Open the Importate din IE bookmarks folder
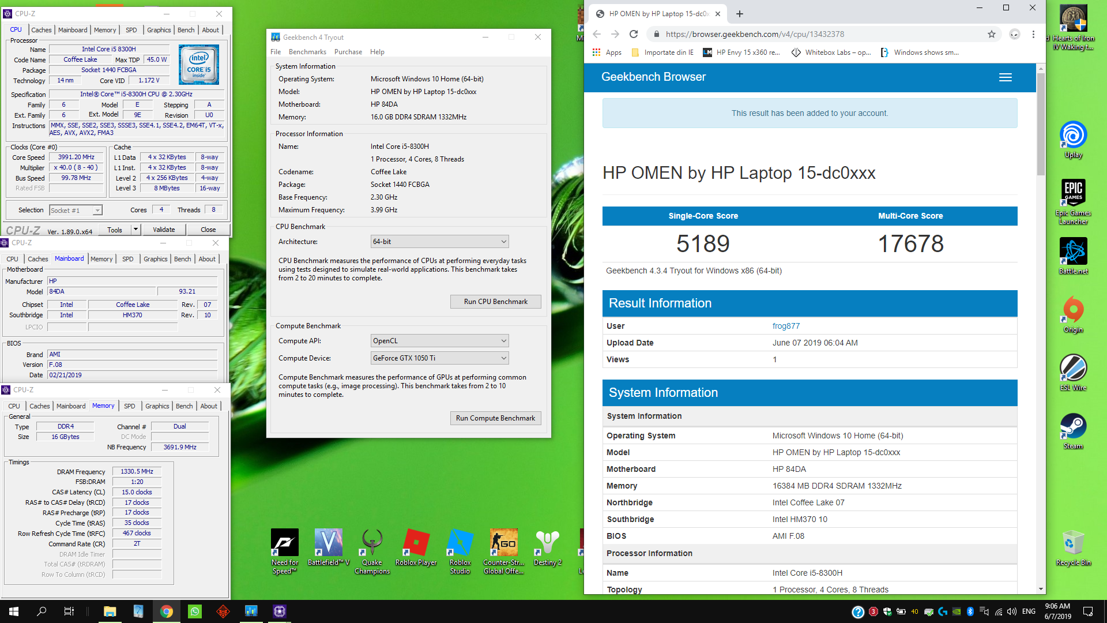Image resolution: width=1107 pixels, height=623 pixels. (662, 52)
